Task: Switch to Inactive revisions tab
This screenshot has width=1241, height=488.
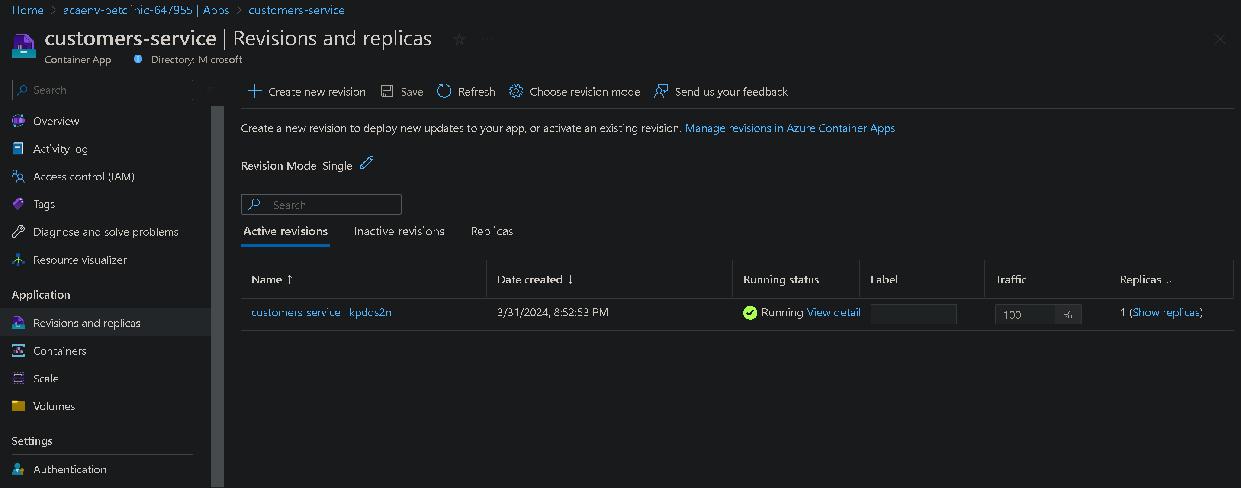Action: coord(399,231)
